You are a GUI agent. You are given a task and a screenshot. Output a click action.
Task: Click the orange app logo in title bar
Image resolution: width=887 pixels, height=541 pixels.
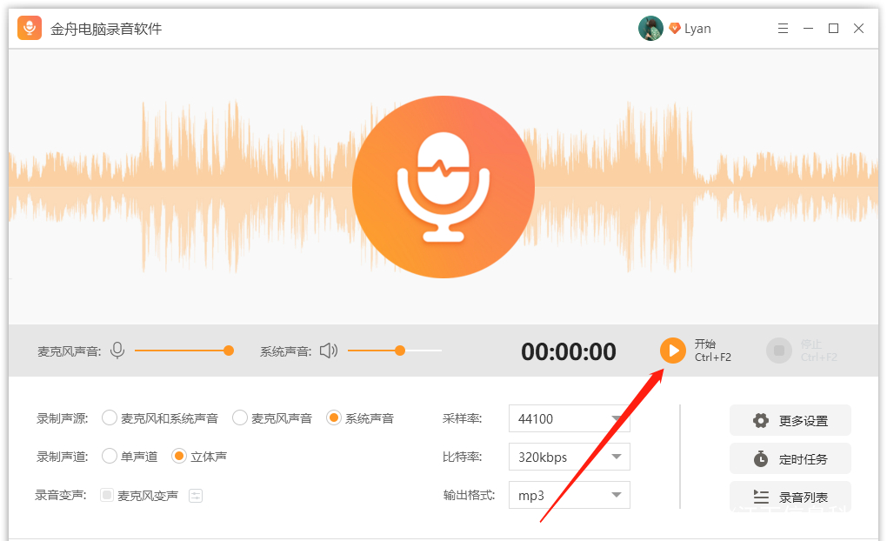click(30, 28)
